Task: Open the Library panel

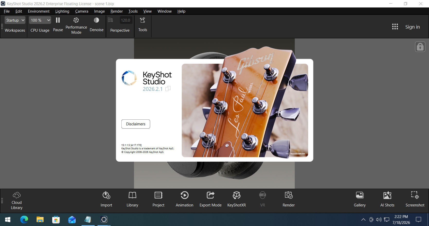Action: click(132, 199)
